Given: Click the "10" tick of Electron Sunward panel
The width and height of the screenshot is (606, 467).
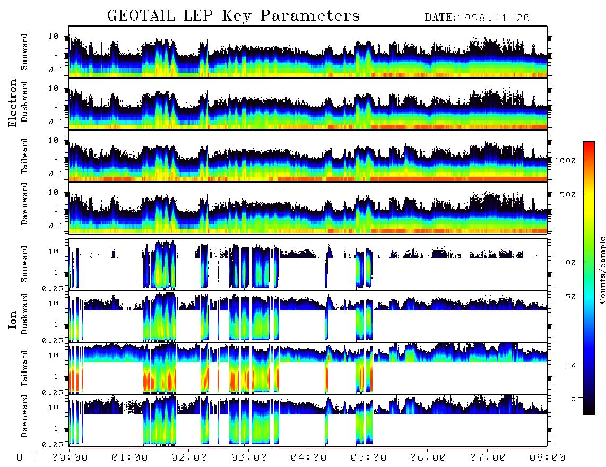Looking at the screenshot, I should [54, 36].
